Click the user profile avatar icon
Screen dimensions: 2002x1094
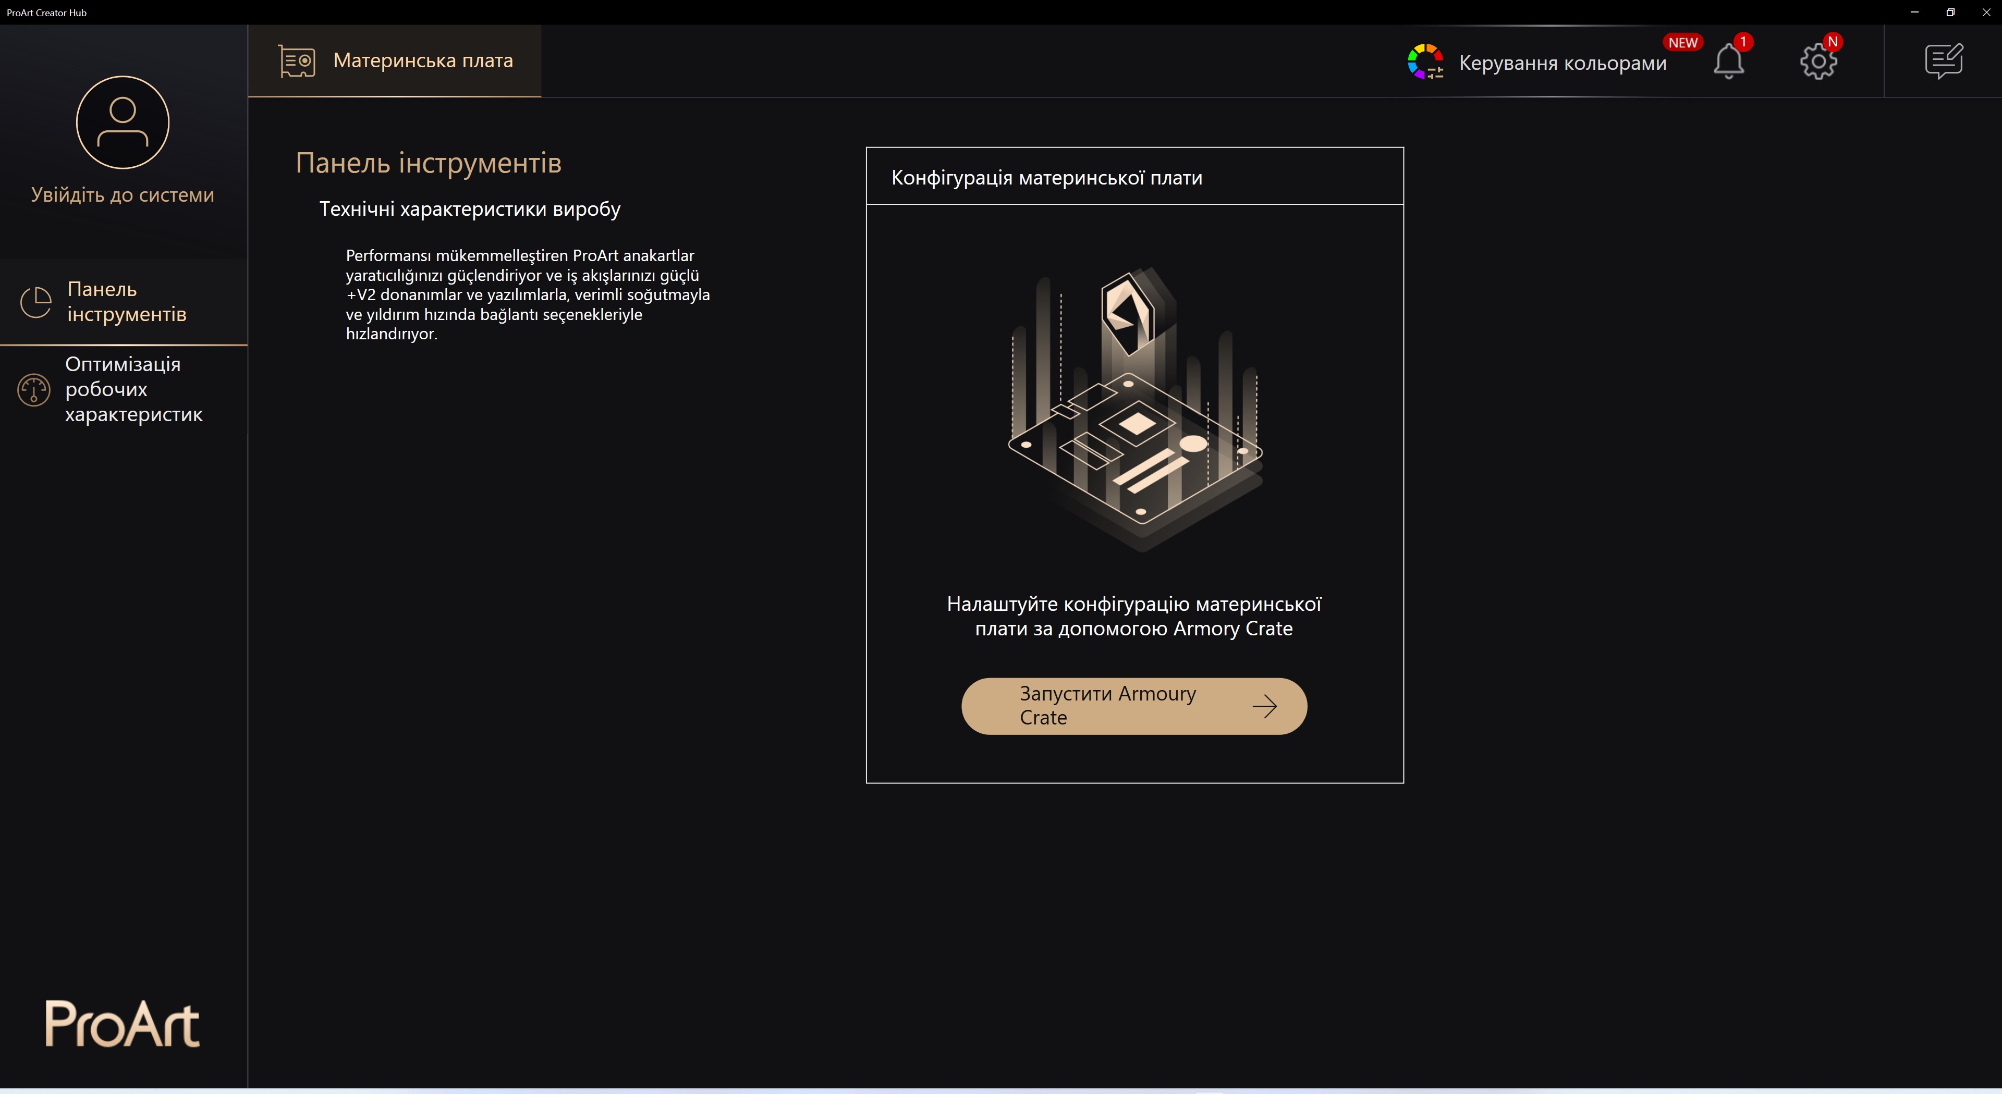123,122
